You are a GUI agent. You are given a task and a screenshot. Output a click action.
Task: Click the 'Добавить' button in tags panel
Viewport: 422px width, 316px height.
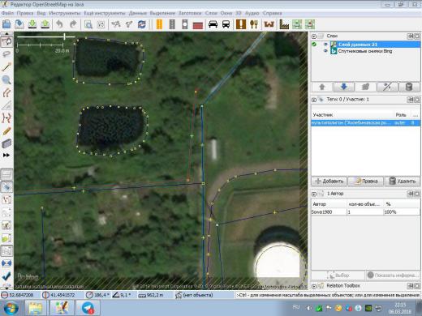[x=329, y=181]
